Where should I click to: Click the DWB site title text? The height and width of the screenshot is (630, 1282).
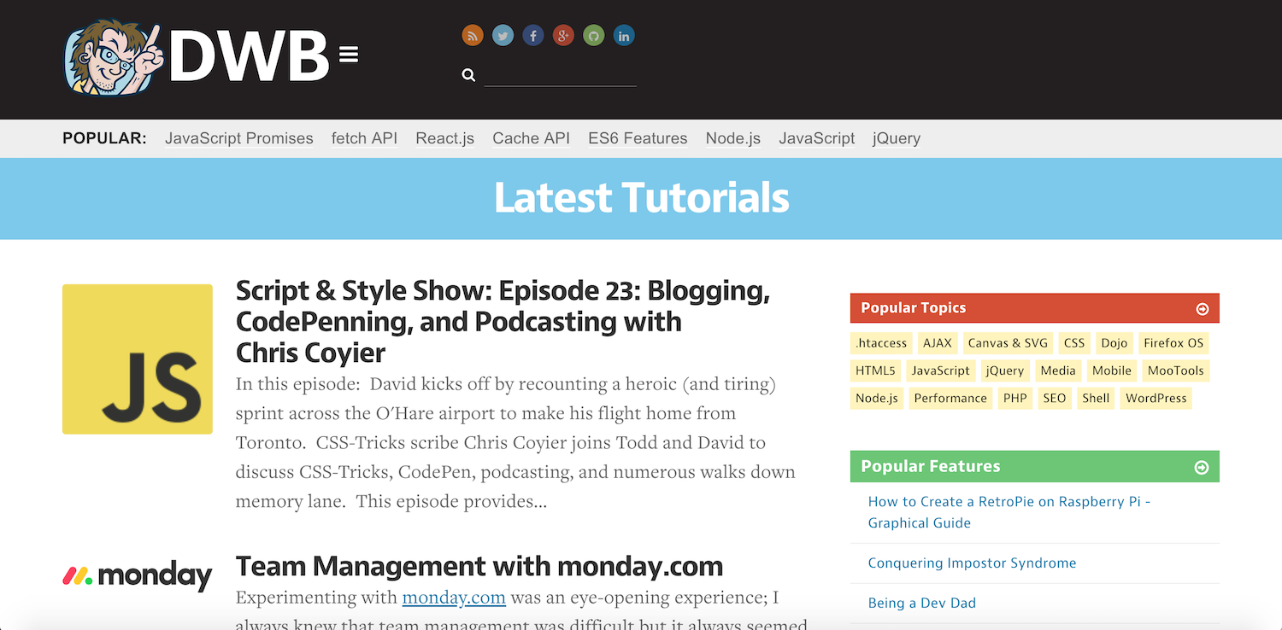click(249, 57)
